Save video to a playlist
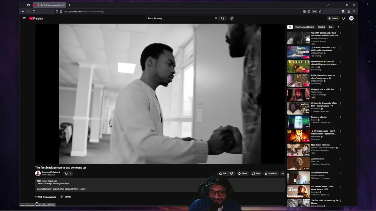Viewport: 376px width, 211px height. tap(256, 173)
